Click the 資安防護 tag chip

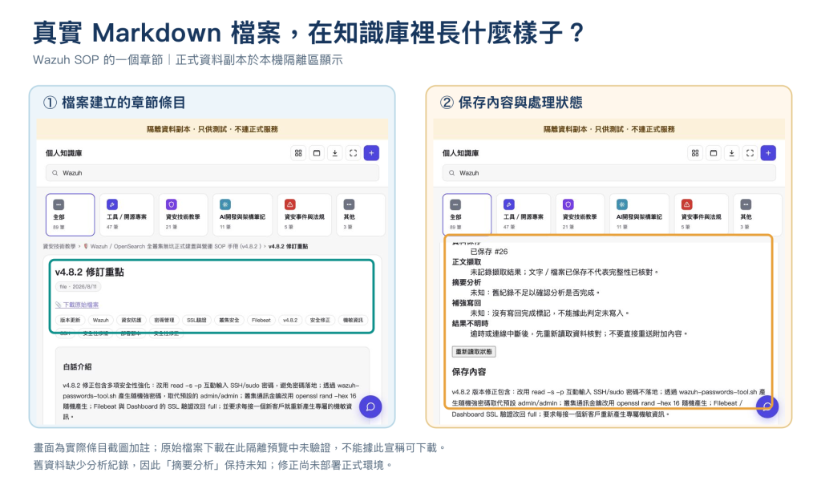click(x=131, y=320)
